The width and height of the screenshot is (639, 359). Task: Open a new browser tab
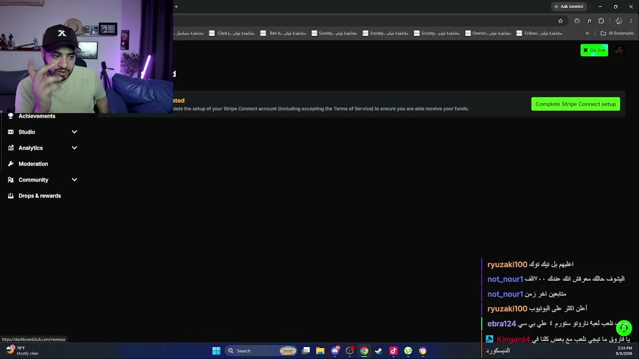[176, 6]
